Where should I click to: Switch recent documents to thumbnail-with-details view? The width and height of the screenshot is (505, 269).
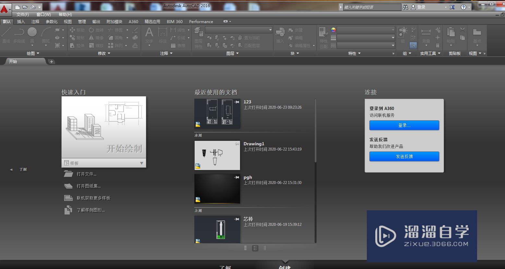[255, 248]
